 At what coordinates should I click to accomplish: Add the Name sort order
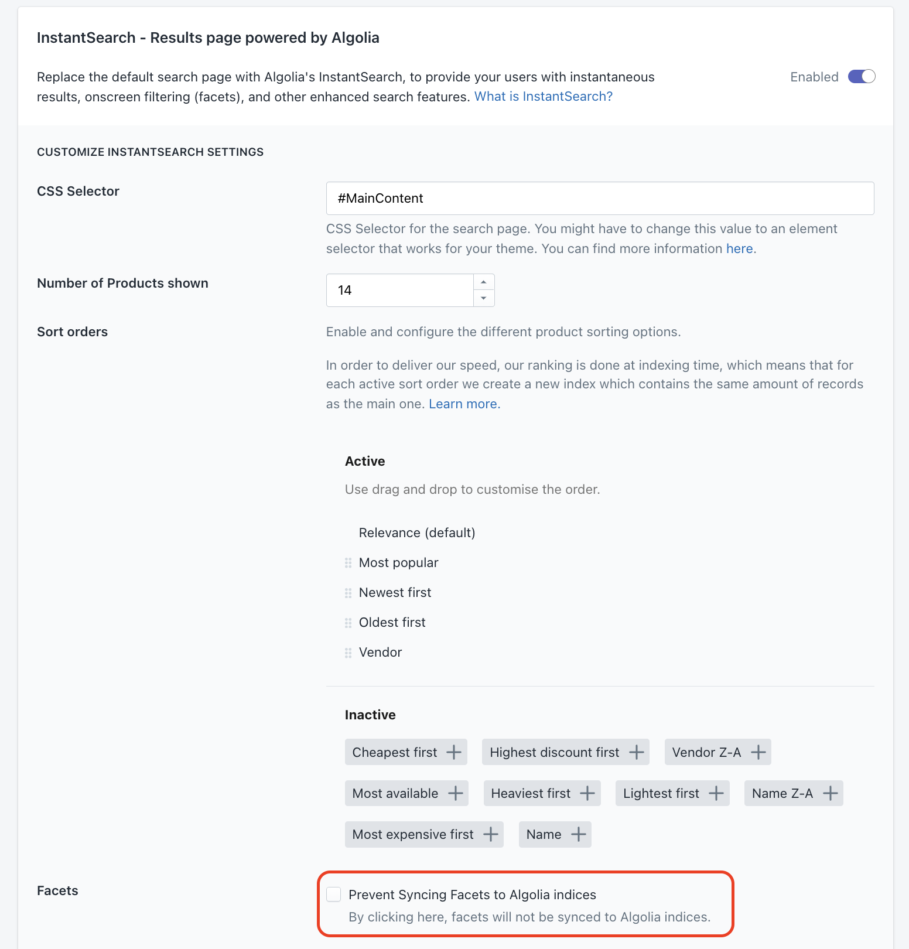[x=579, y=834]
